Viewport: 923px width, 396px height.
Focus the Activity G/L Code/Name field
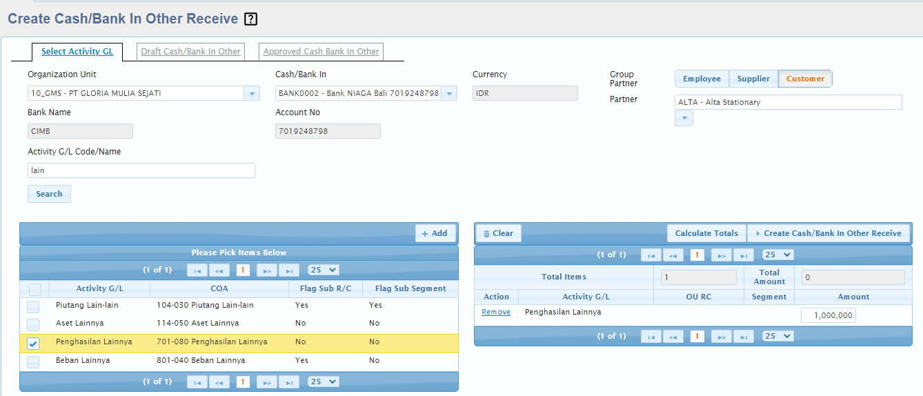point(141,170)
